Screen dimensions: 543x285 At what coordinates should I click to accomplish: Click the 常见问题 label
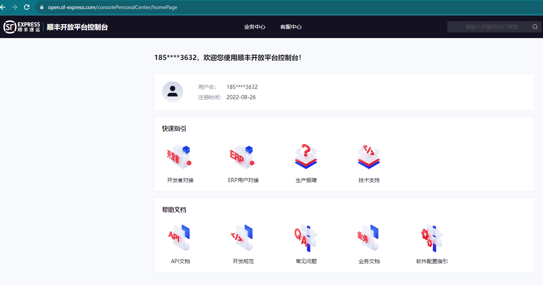306,261
